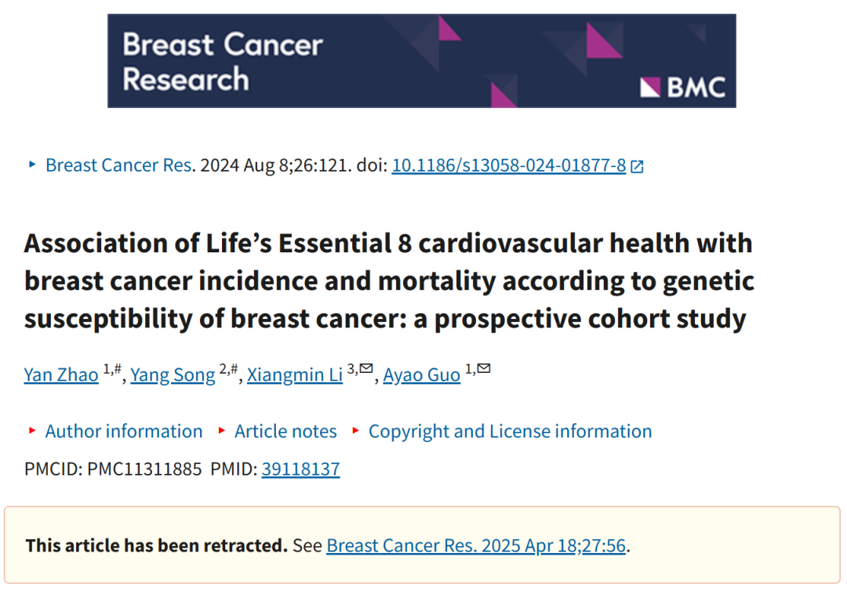Expand the Article notes section

pyautogui.click(x=285, y=431)
